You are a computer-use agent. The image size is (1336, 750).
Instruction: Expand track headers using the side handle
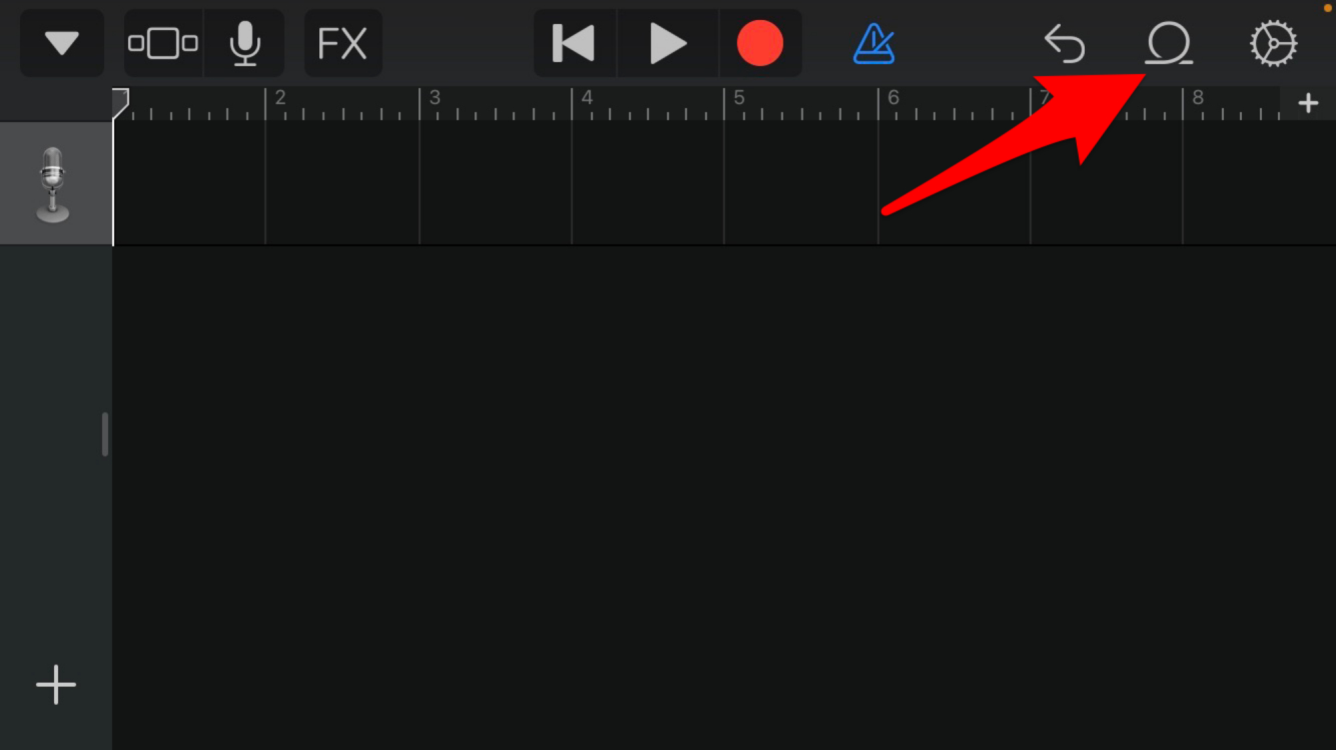[105, 434]
